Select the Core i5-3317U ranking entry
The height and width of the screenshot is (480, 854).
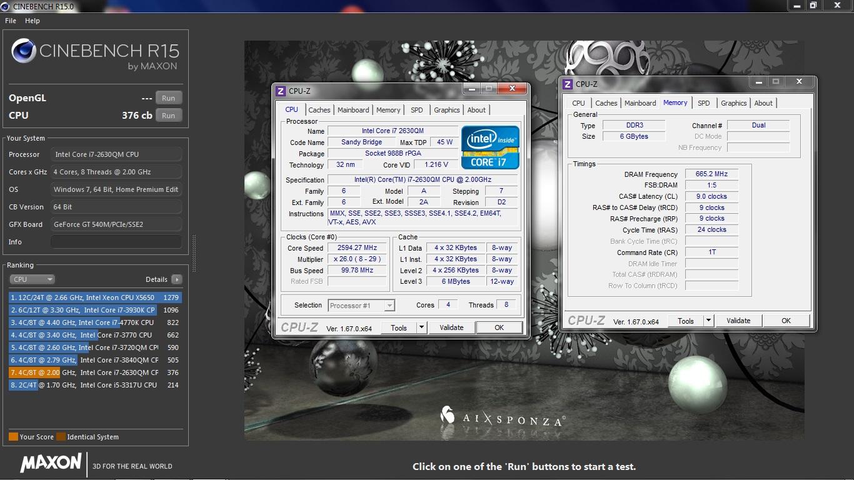click(x=95, y=385)
